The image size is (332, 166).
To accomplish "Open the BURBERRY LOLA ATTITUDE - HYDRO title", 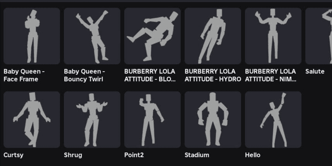I will tap(213, 75).
